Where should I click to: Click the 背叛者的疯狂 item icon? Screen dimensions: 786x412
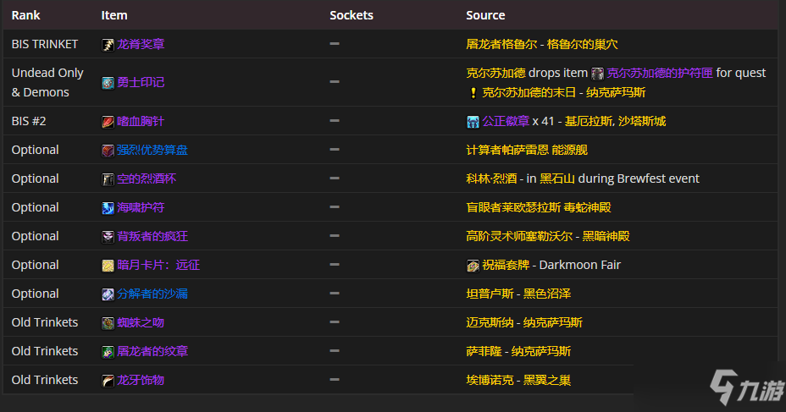[x=108, y=236]
